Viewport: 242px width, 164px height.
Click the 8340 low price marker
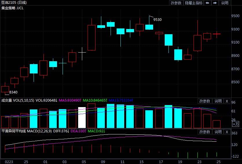13,92
